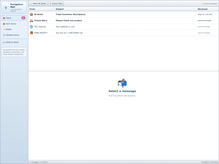The width and height of the screenshot is (219, 164).
Task: Open the Inbox folder
Action: (14, 18)
